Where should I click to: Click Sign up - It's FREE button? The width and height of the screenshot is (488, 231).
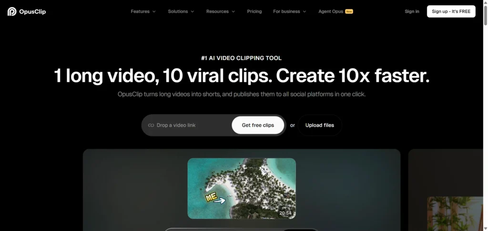coord(451,11)
